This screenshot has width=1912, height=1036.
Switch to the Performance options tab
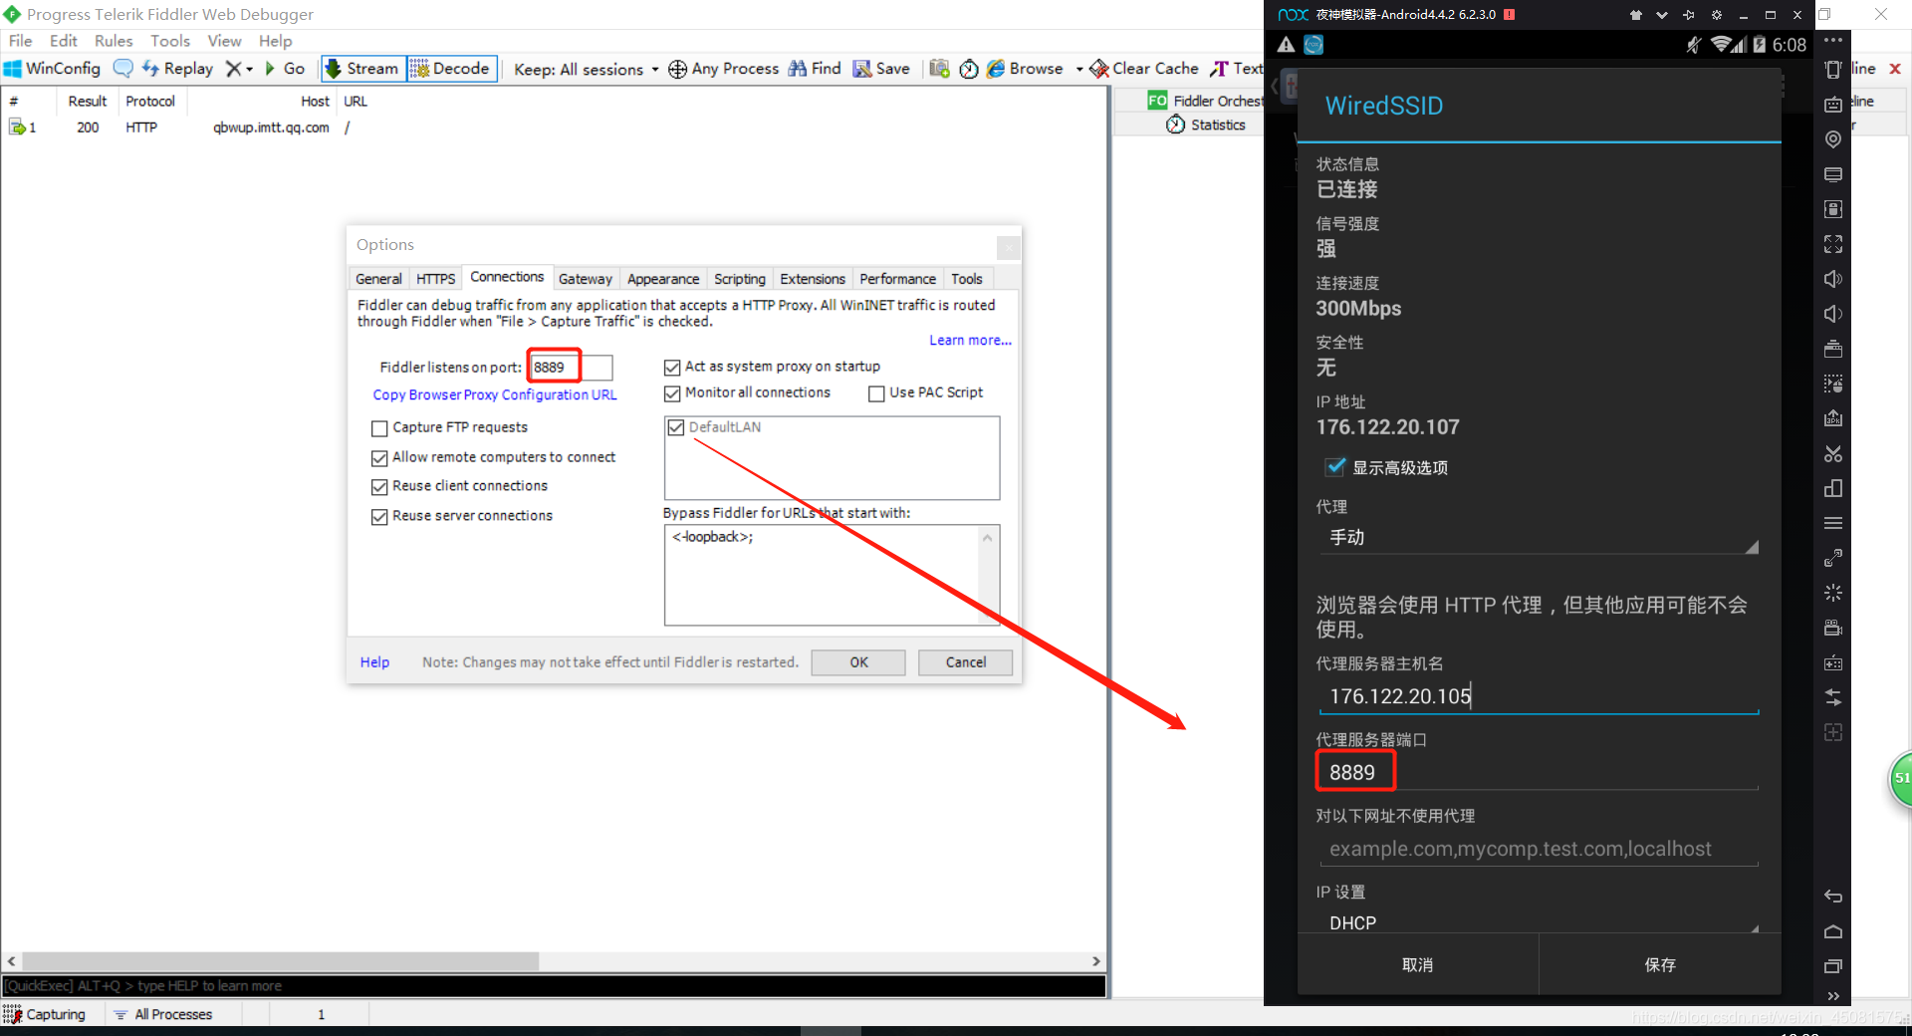tap(897, 279)
